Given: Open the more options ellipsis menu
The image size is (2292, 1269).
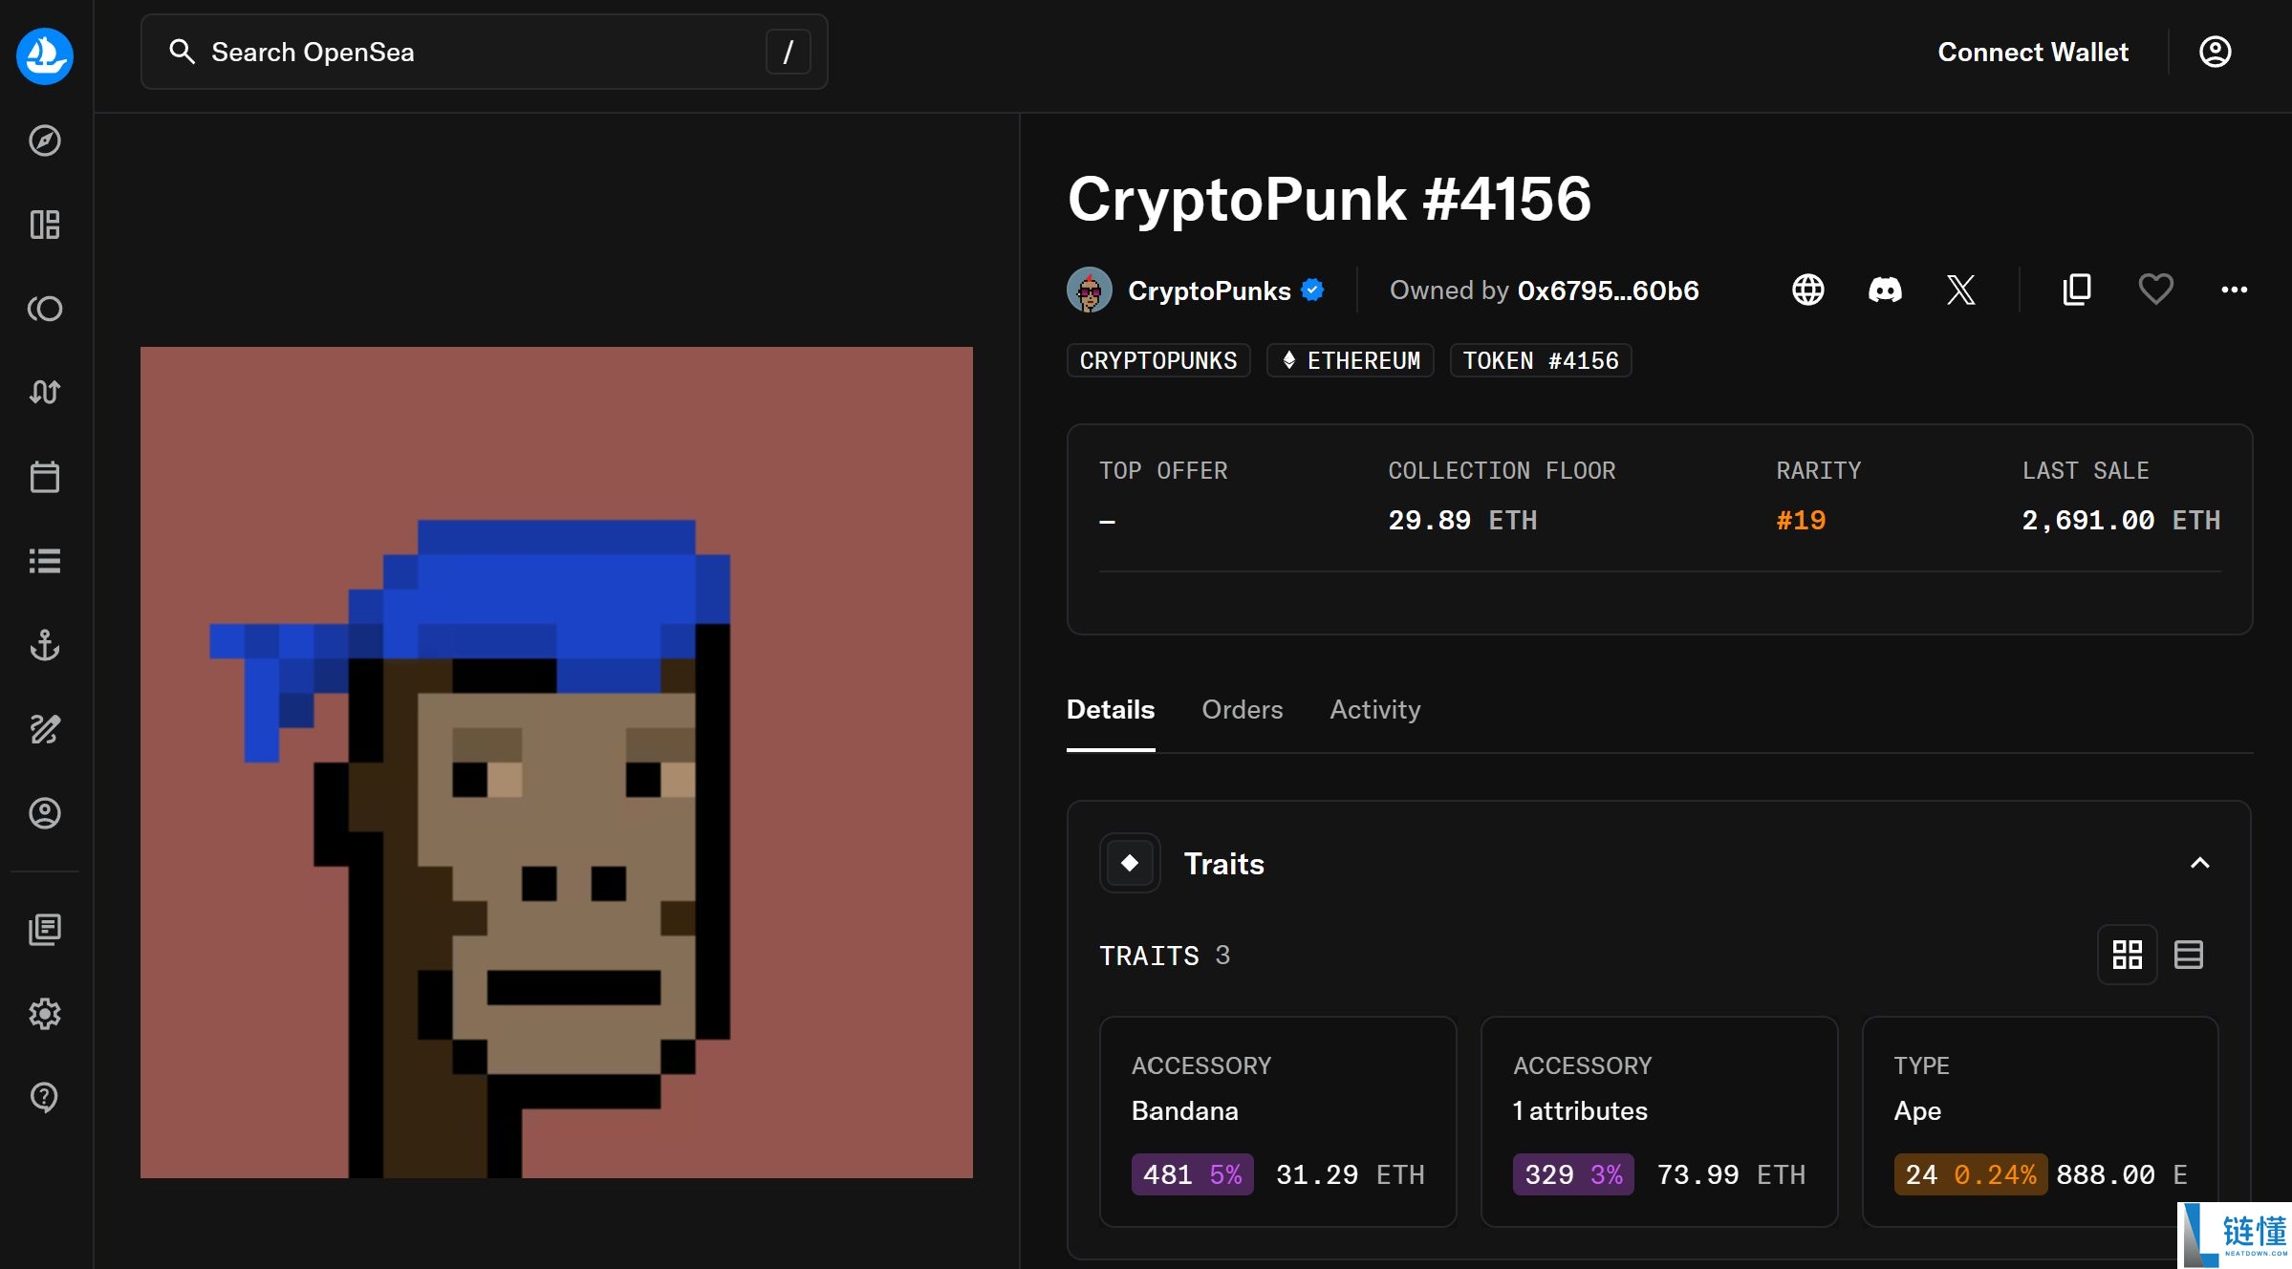Looking at the screenshot, I should pyautogui.click(x=2234, y=290).
